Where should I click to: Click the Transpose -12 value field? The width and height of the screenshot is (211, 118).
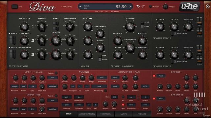point(73,87)
